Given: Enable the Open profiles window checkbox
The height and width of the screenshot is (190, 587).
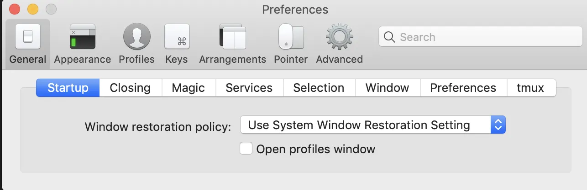Looking at the screenshot, I should point(246,149).
